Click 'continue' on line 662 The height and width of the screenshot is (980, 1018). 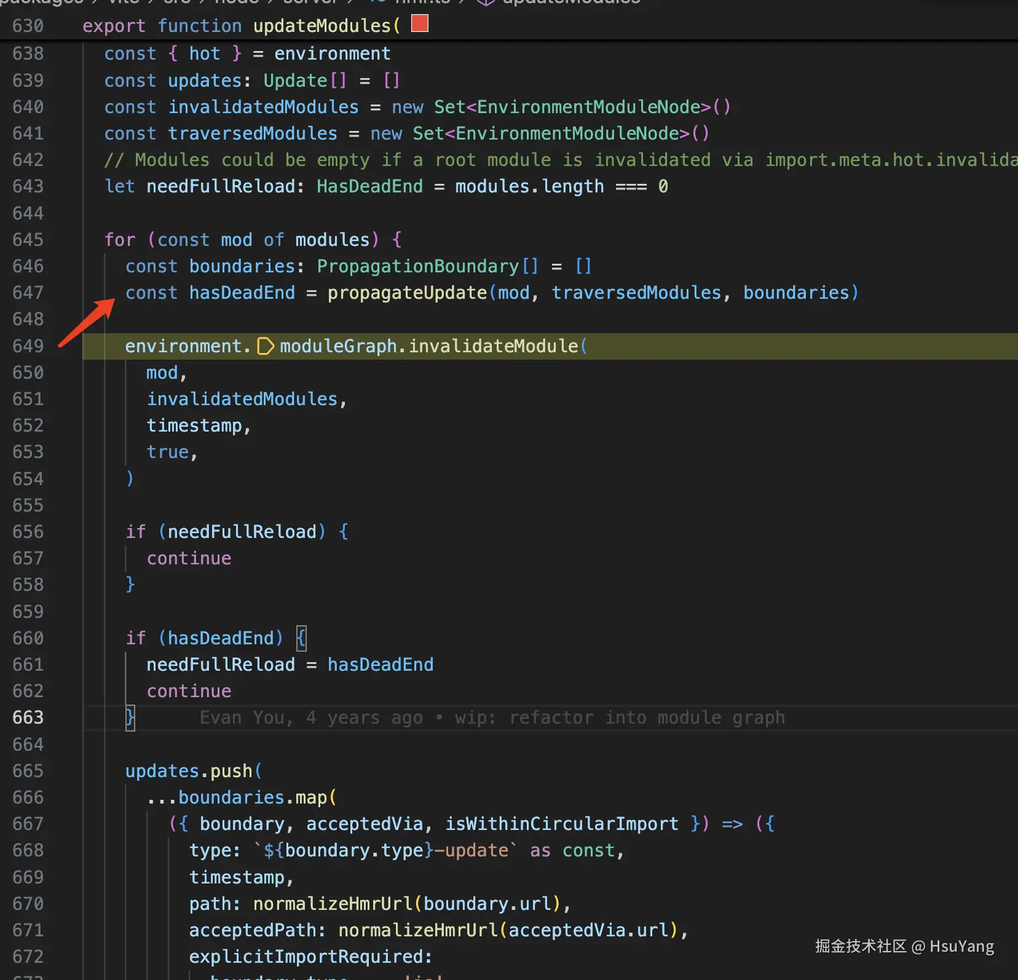click(189, 691)
